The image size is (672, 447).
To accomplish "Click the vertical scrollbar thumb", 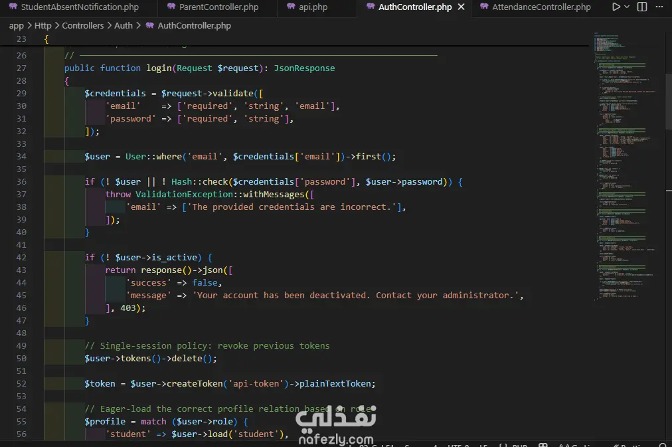I will click(x=669, y=101).
